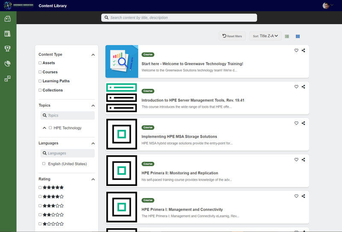Open the Library books sidebar icon
Viewport: 342px width, 232px height.
click(7, 34)
